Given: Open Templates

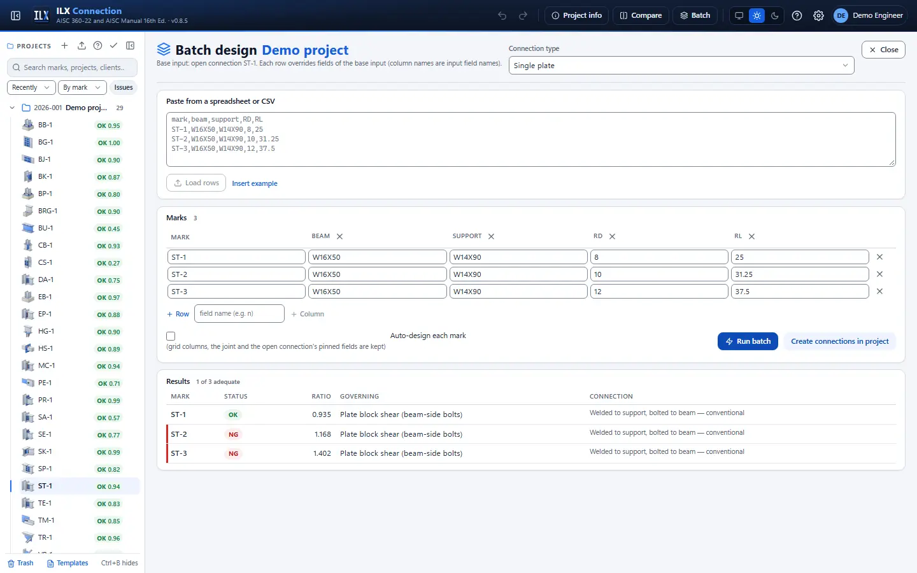Looking at the screenshot, I should (68, 563).
